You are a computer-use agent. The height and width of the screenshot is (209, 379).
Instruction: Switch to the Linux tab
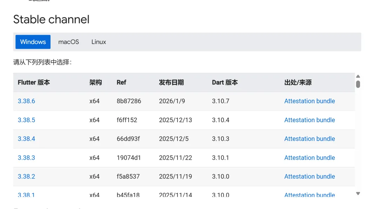[99, 42]
